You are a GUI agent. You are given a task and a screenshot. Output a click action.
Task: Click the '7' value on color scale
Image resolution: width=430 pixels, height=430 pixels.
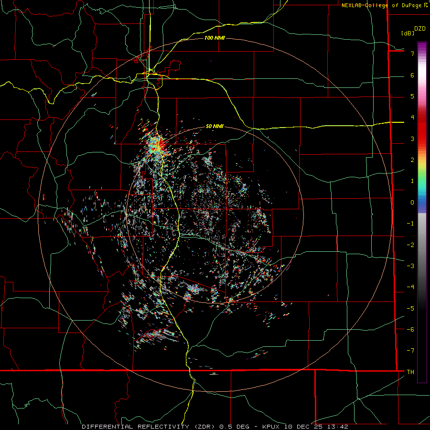(x=412, y=54)
